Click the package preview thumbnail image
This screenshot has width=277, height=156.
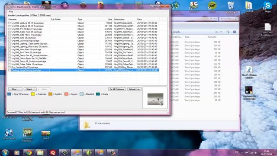[155, 99]
